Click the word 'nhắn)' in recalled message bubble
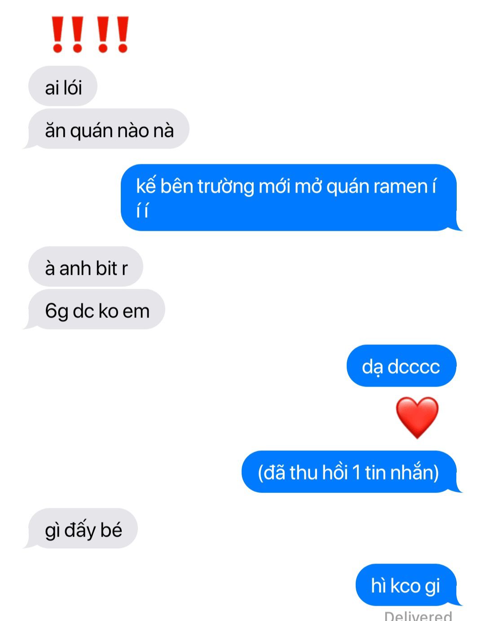This screenshot has height=621, width=485. [x=414, y=473]
